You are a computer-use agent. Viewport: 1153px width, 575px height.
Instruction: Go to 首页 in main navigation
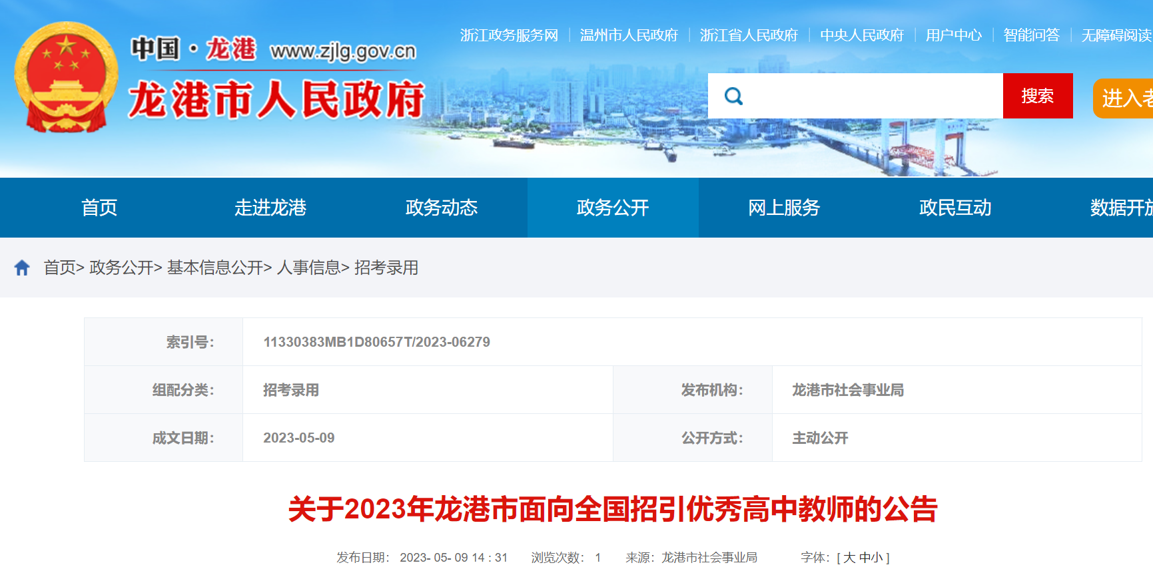(x=99, y=208)
